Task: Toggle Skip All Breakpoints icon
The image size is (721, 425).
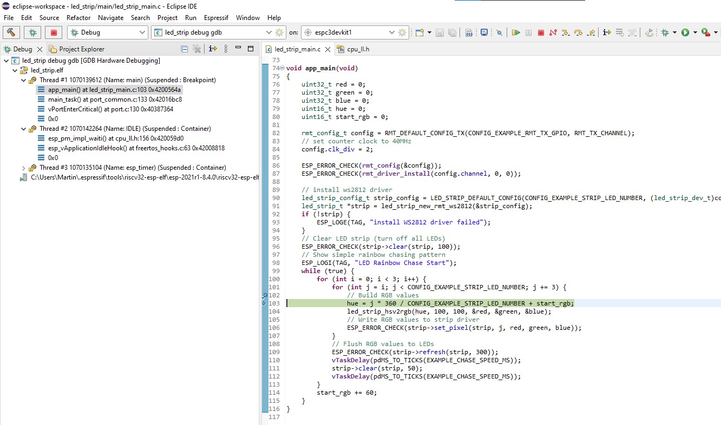Action: pyautogui.click(x=499, y=32)
